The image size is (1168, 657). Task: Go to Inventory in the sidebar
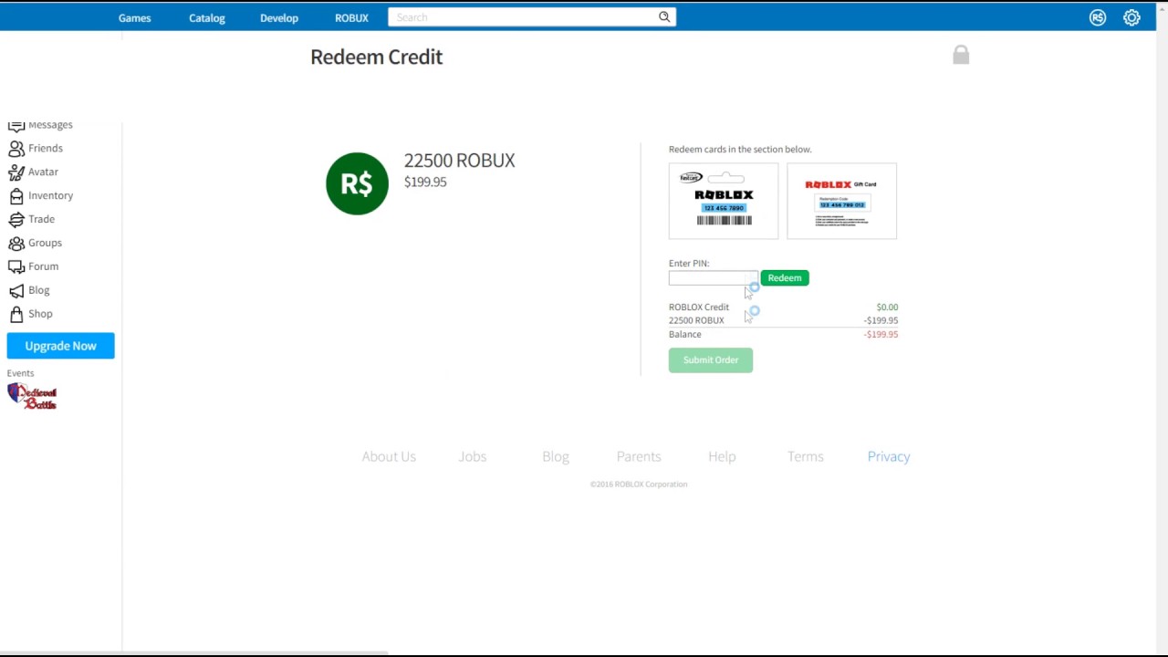coord(50,195)
